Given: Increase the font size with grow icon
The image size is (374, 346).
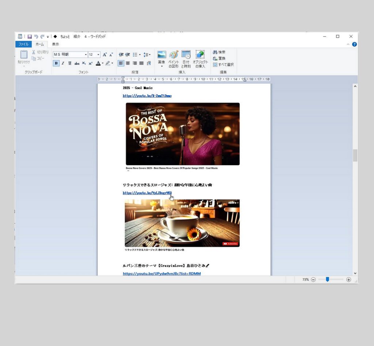Looking at the screenshot, I should (104, 55).
